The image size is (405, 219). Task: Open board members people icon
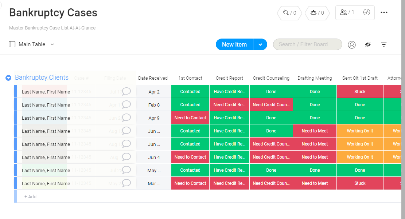(347, 12)
